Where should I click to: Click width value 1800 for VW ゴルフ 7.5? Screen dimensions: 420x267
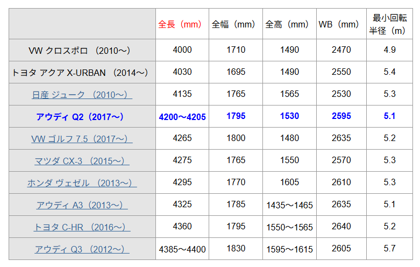(236, 138)
